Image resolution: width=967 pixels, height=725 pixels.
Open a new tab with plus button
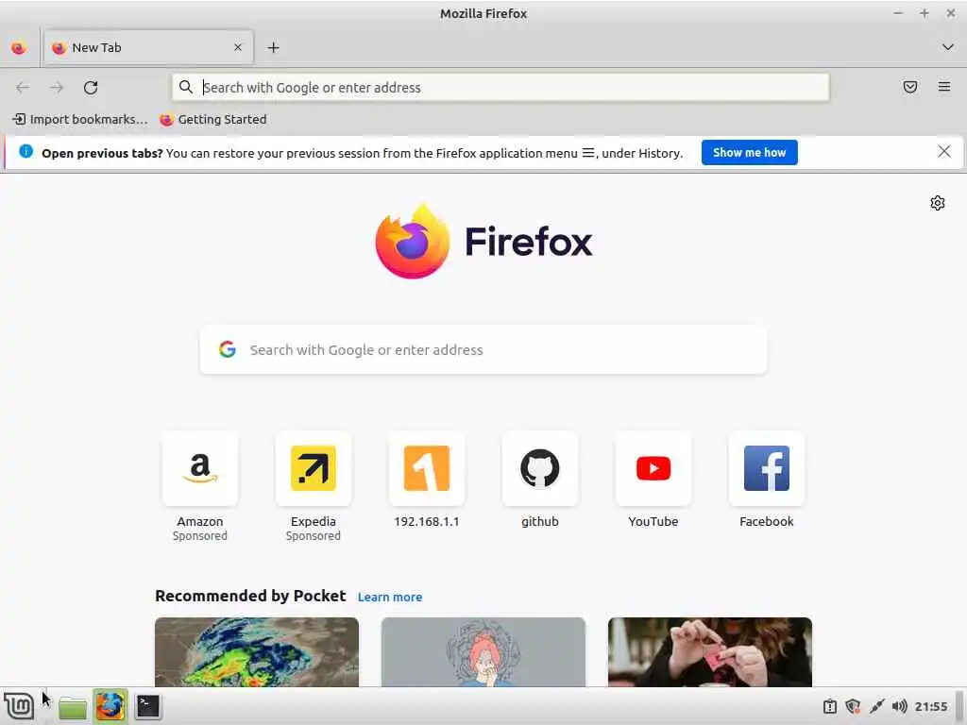[x=273, y=47]
